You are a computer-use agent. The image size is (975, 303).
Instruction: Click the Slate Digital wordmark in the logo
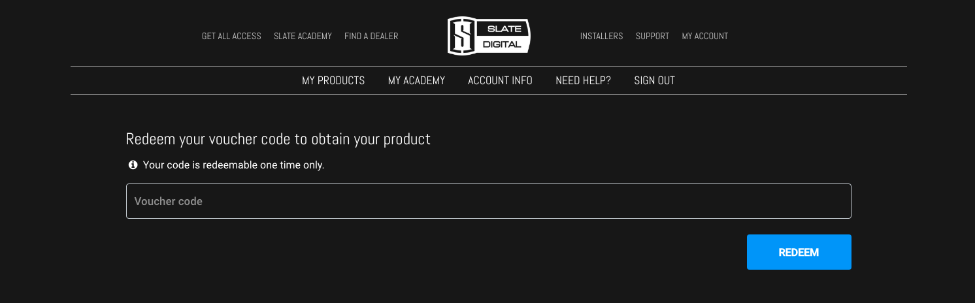click(x=503, y=37)
